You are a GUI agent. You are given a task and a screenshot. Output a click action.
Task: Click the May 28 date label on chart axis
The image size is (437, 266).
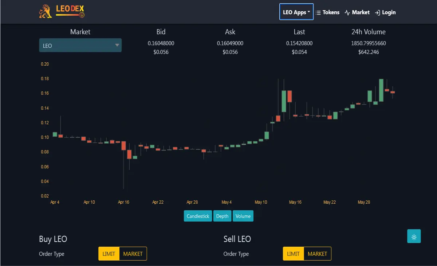[x=364, y=202]
